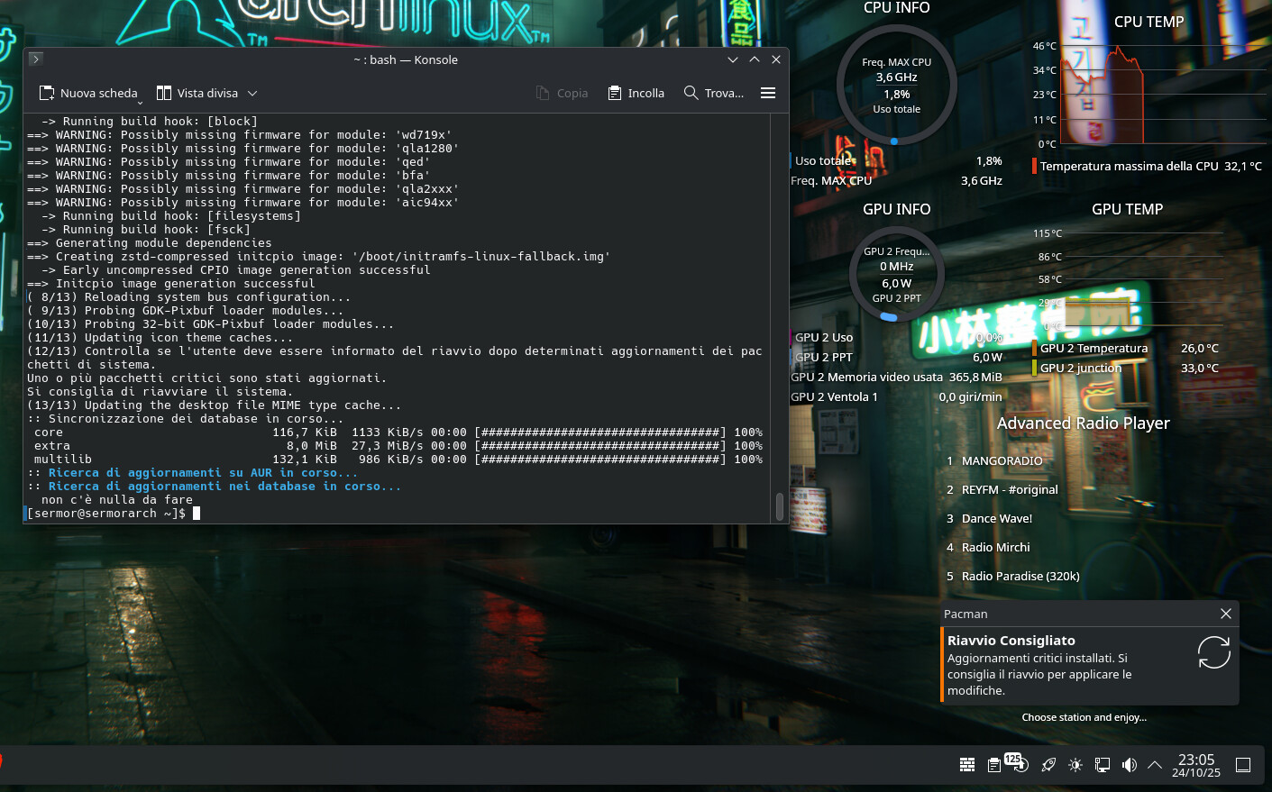Expand hidden system tray icons
The width and height of the screenshot is (1272, 792).
pos(1155,765)
